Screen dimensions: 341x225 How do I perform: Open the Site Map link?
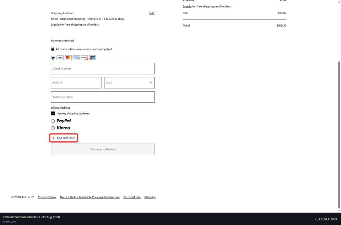[x=150, y=197]
